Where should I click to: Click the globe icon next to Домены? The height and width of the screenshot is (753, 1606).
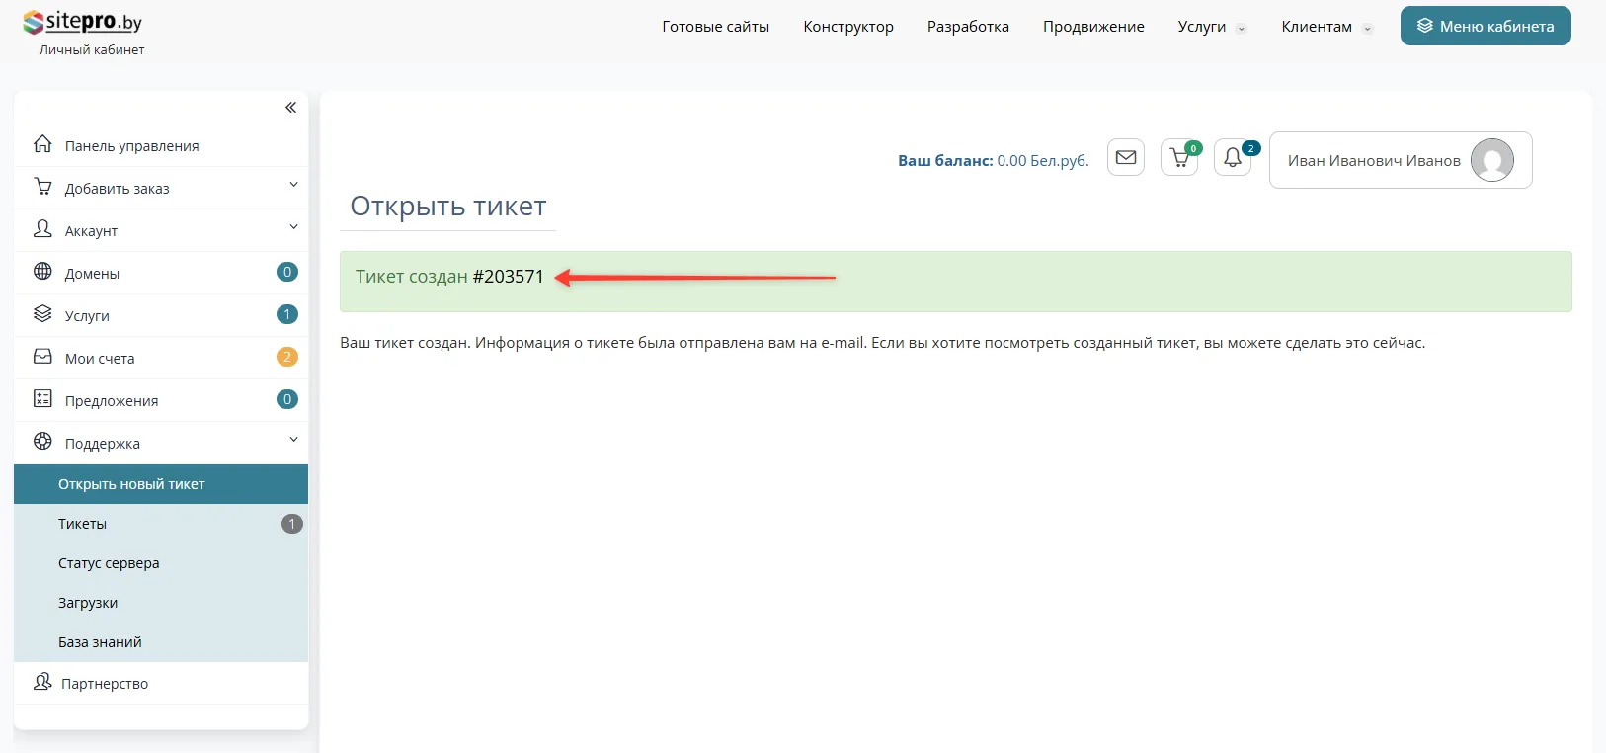point(42,272)
